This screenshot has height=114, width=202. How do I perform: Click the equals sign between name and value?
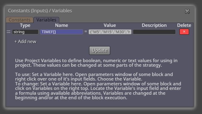click(x=86, y=31)
